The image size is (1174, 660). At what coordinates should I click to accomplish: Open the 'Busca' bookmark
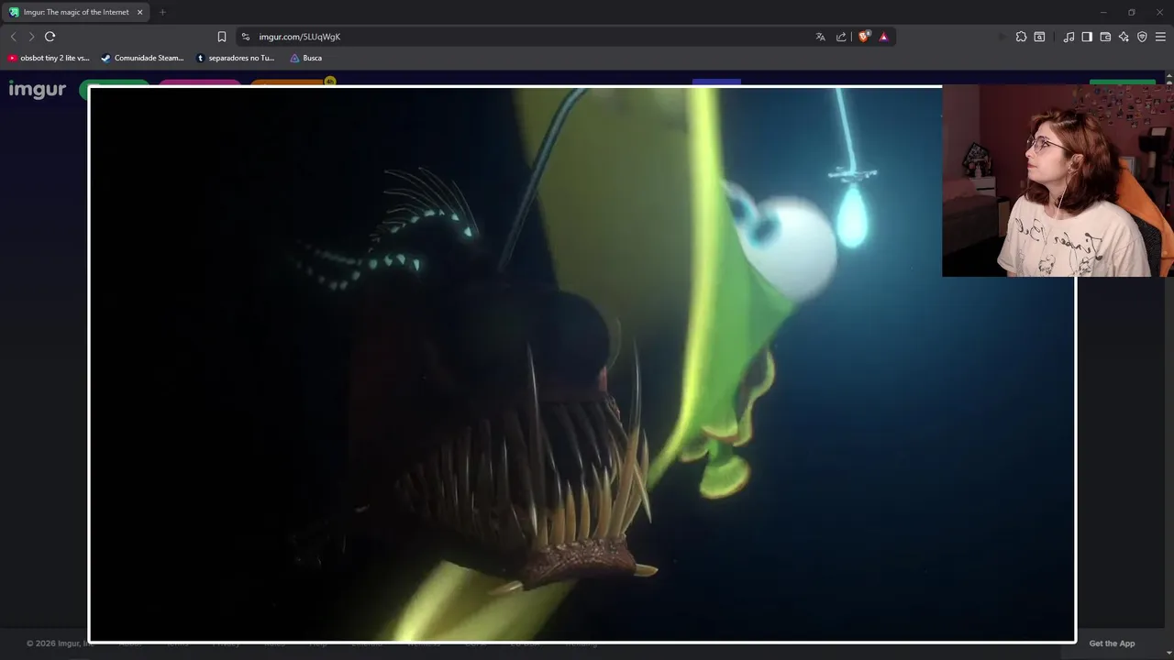(x=306, y=58)
